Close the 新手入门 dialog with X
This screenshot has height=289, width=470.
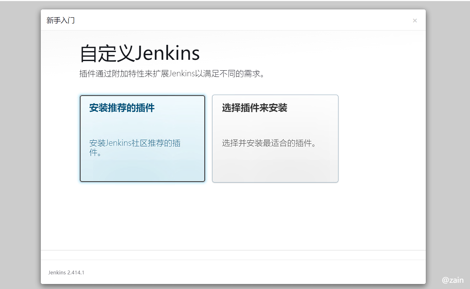(415, 21)
